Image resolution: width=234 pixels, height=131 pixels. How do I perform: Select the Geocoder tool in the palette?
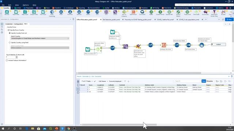tap(196, 12)
